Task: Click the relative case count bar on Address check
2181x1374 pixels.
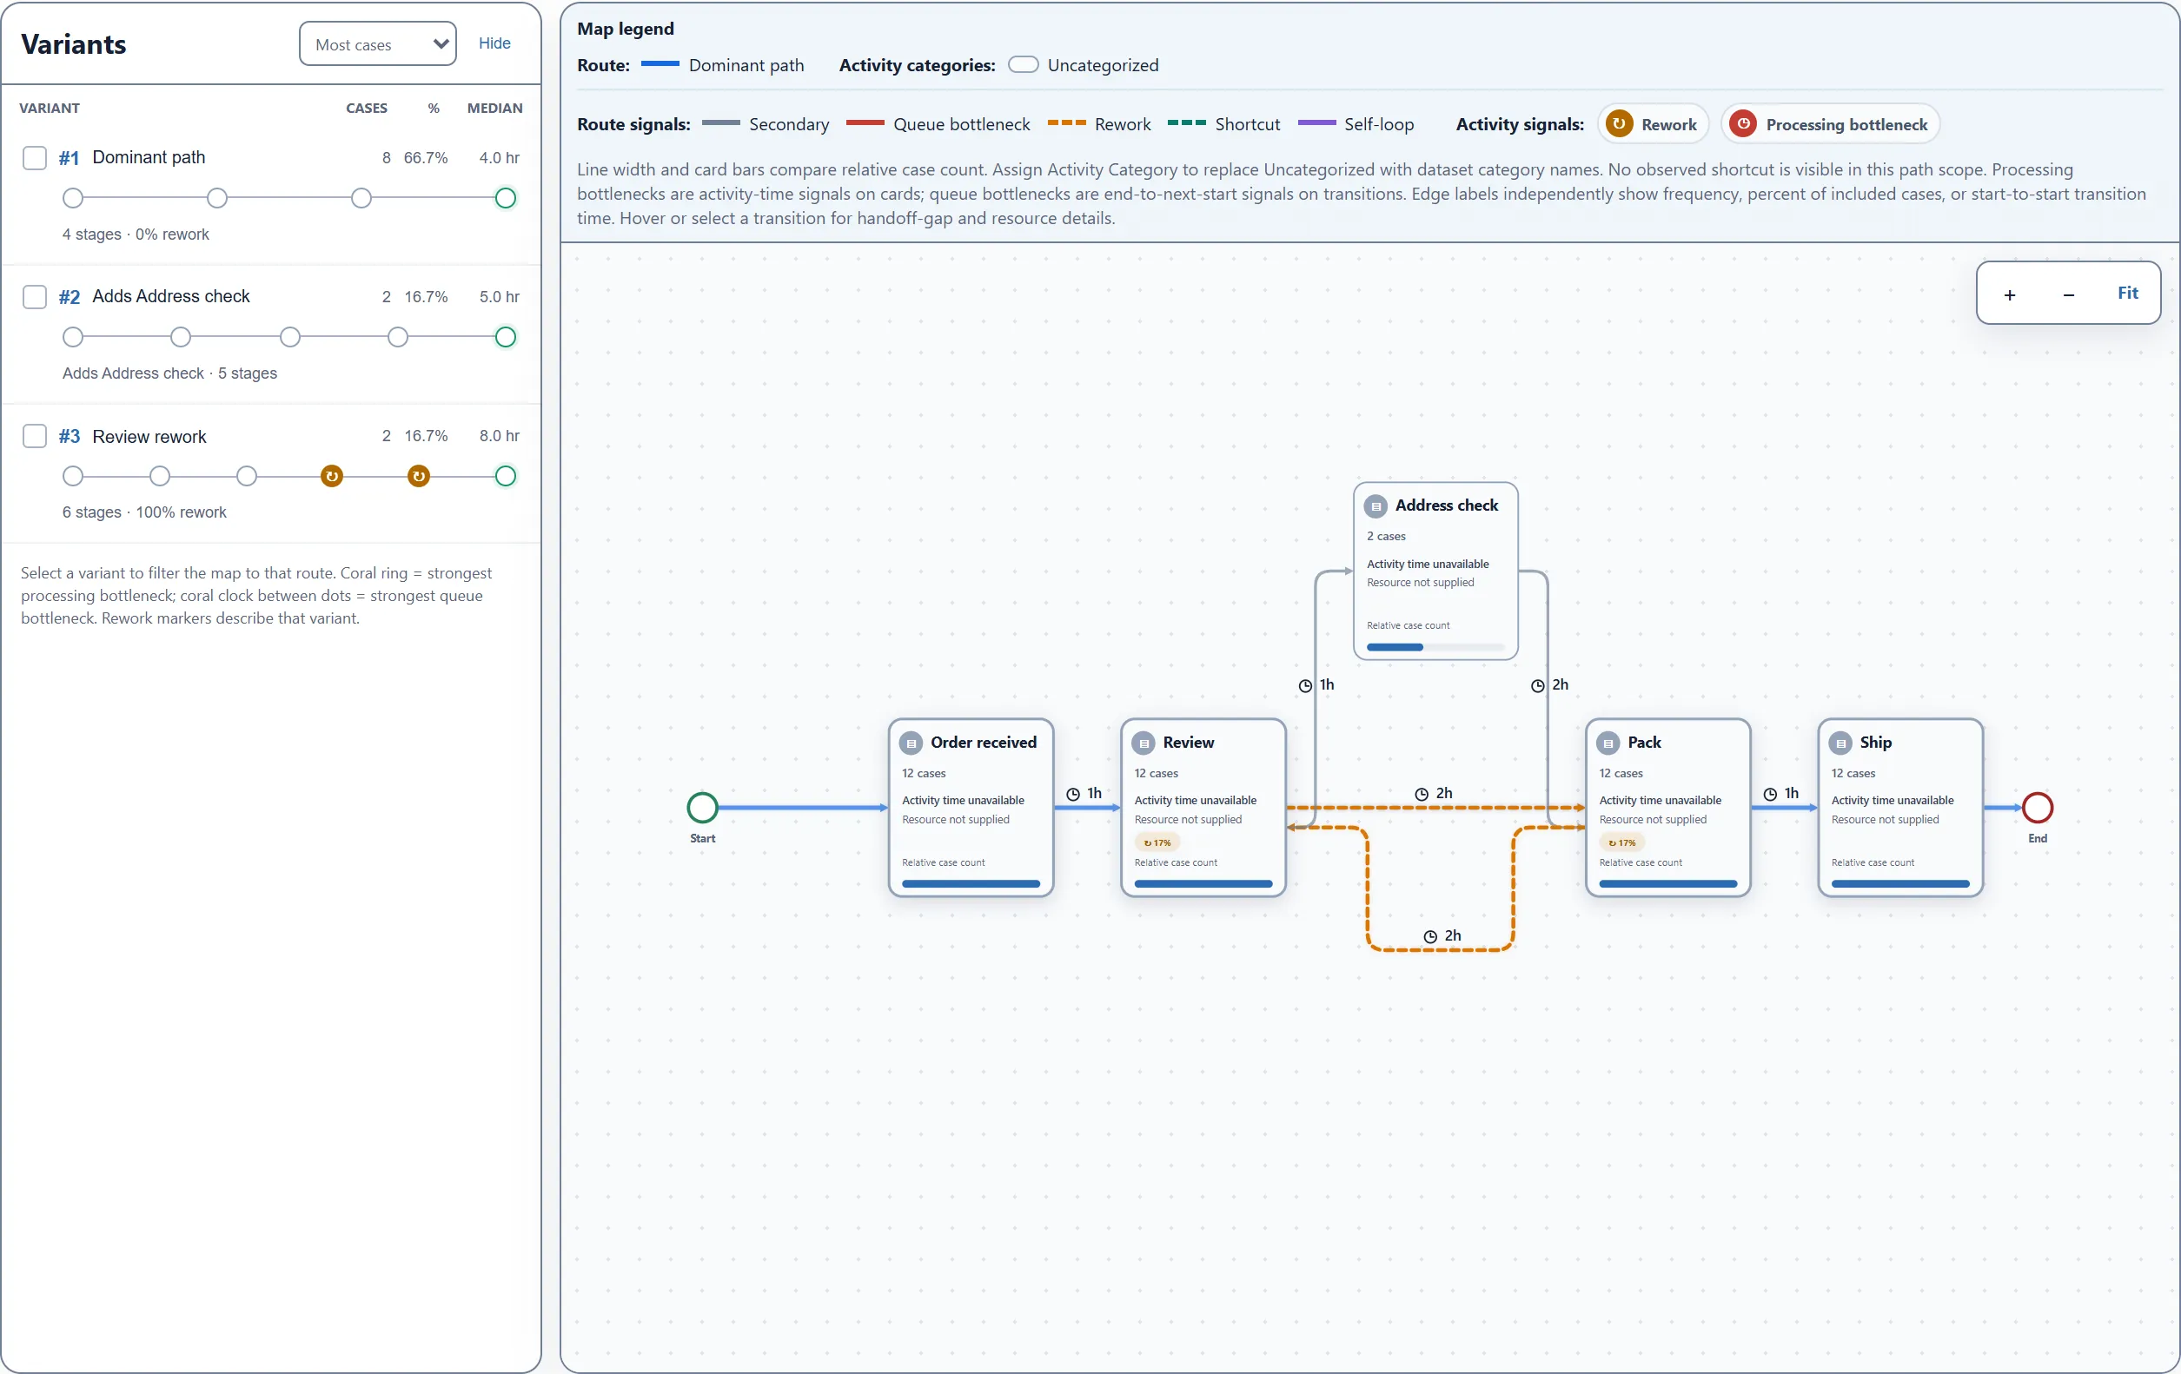Action: coord(1435,648)
